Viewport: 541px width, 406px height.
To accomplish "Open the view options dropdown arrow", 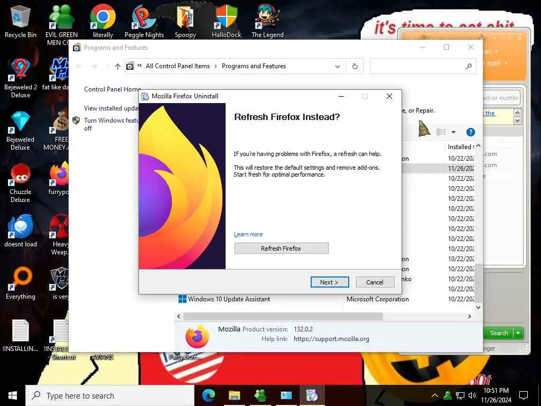I will point(453,132).
